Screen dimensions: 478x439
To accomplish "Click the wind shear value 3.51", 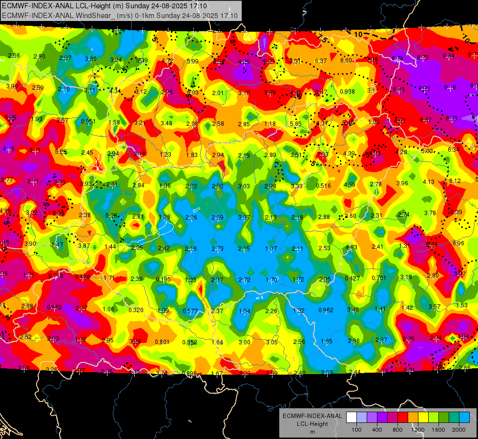I will (296, 155).
